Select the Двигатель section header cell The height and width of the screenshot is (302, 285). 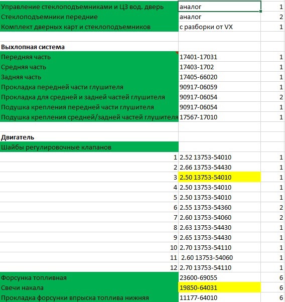tap(89, 137)
